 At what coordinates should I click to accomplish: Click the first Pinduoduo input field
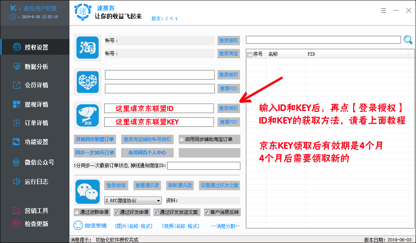(160, 75)
